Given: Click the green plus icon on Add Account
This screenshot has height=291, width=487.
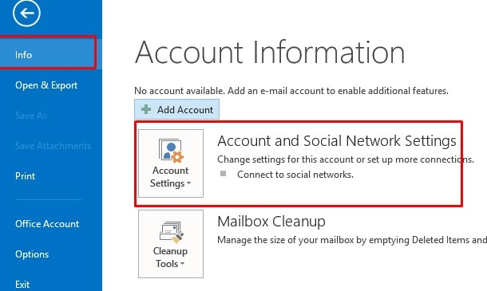Looking at the screenshot, I should [146, 109].
